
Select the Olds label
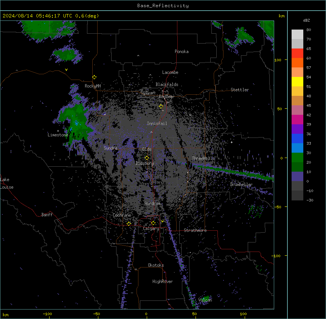click(x=147, y=149)
